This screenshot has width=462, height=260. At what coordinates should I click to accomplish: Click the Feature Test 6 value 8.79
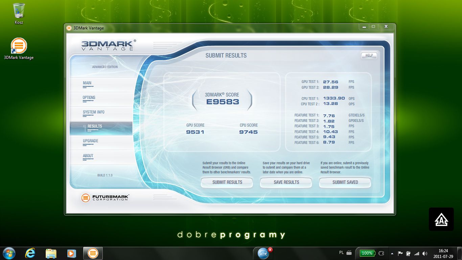coord(329,143)
